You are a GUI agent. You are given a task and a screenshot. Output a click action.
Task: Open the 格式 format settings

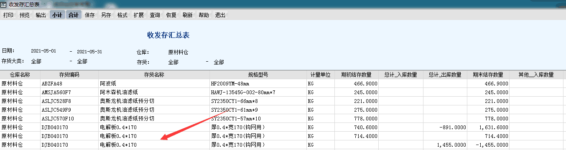pyautogui.click(x=122, y=15)
